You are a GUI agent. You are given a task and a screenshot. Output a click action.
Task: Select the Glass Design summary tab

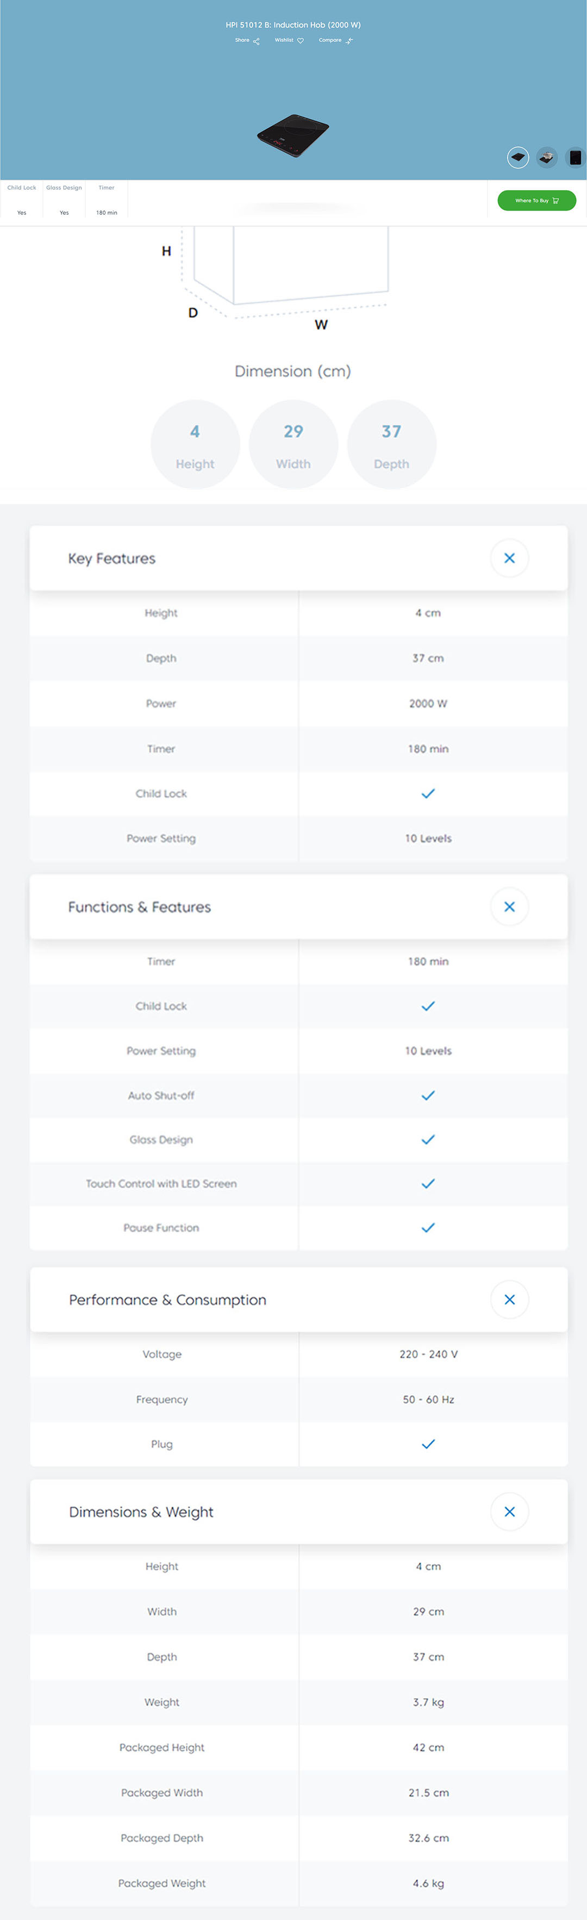coord(64,200)
